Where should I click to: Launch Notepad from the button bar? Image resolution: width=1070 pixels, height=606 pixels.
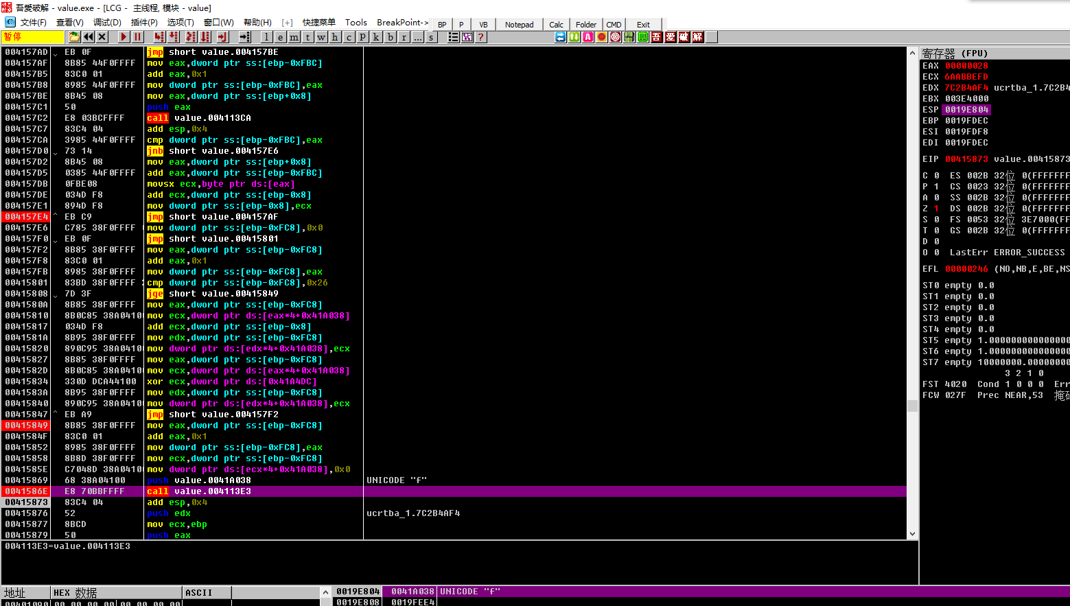[520, 24]
